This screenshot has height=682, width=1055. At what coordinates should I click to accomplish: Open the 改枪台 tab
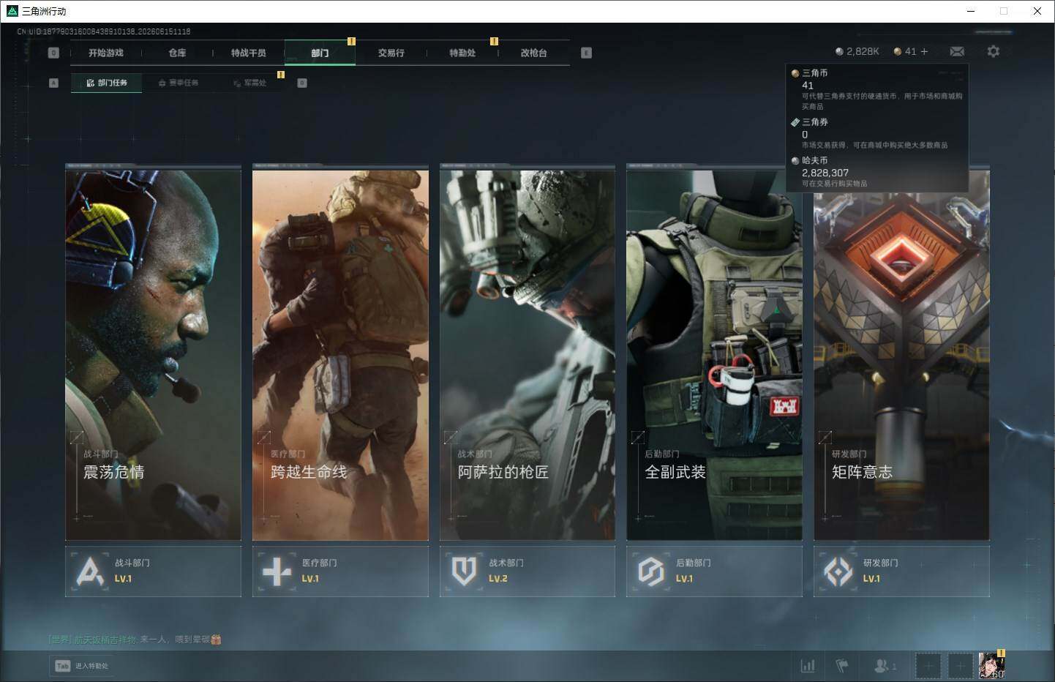click(533, 53)
